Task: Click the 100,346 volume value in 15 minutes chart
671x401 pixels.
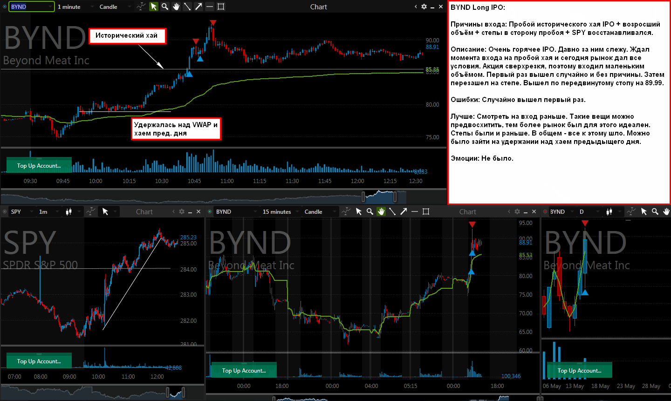Action: pos(511,376)
